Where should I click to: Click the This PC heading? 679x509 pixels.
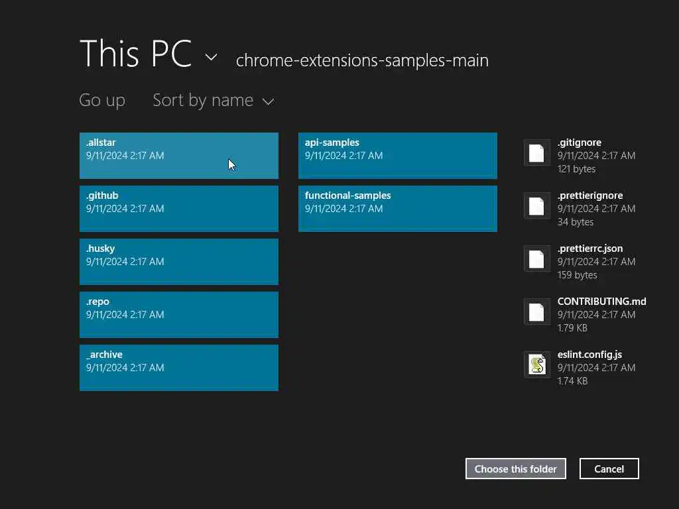click(x=135, y=53)
